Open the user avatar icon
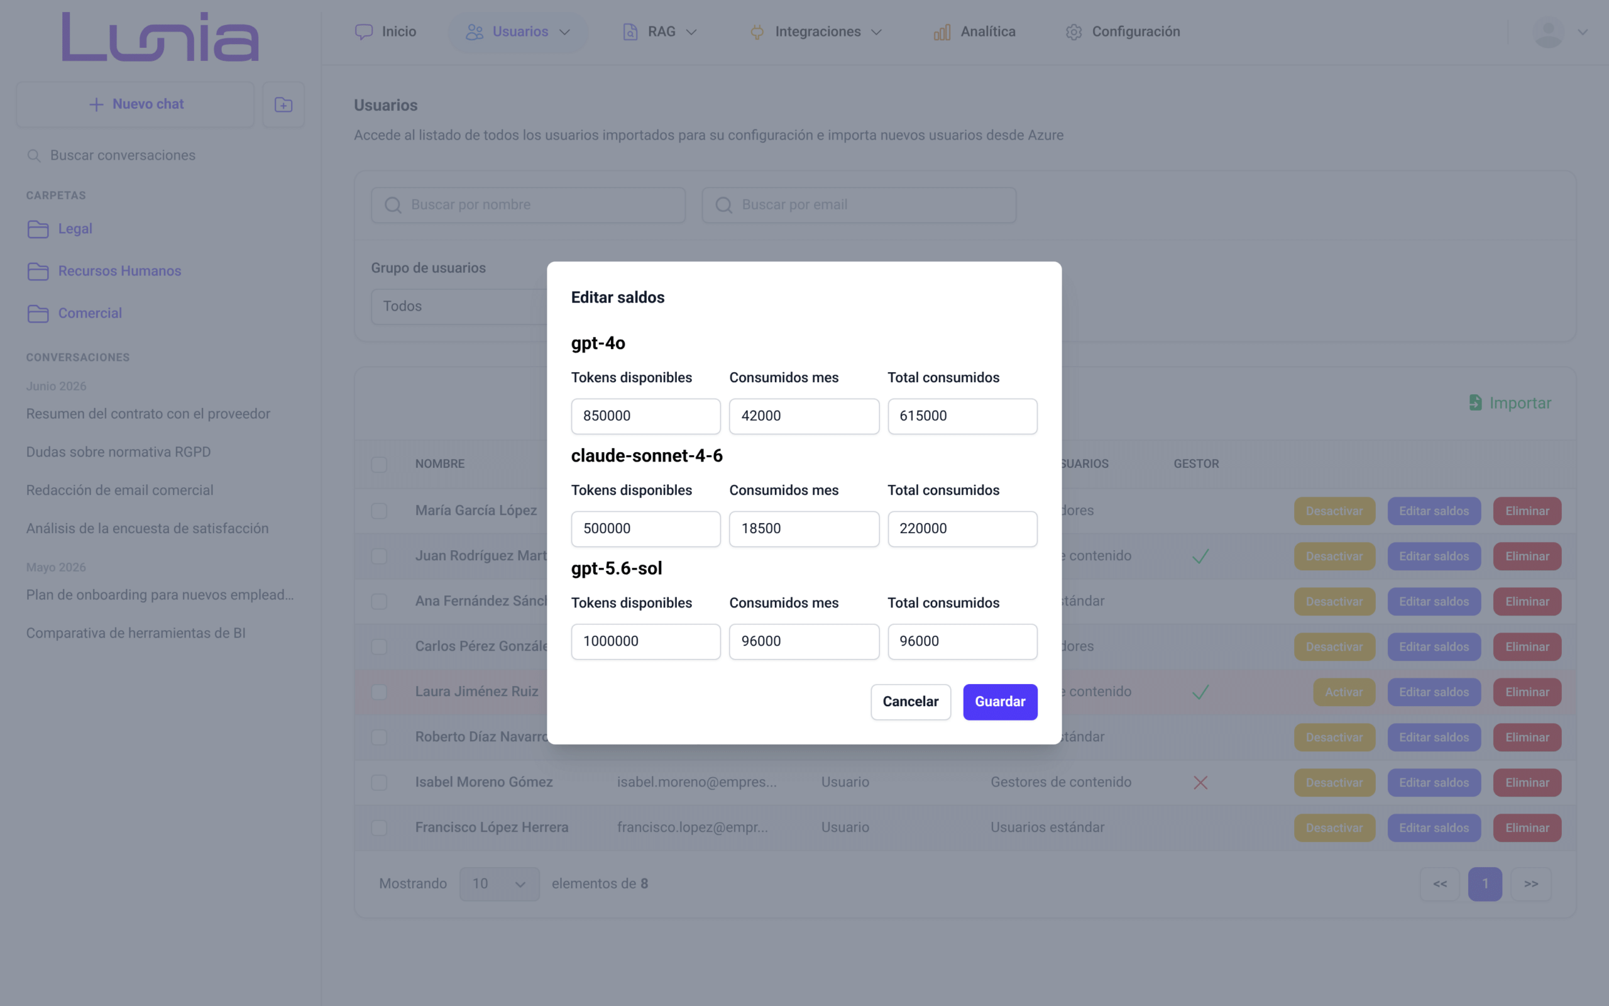 click(x=1548, y=32)
